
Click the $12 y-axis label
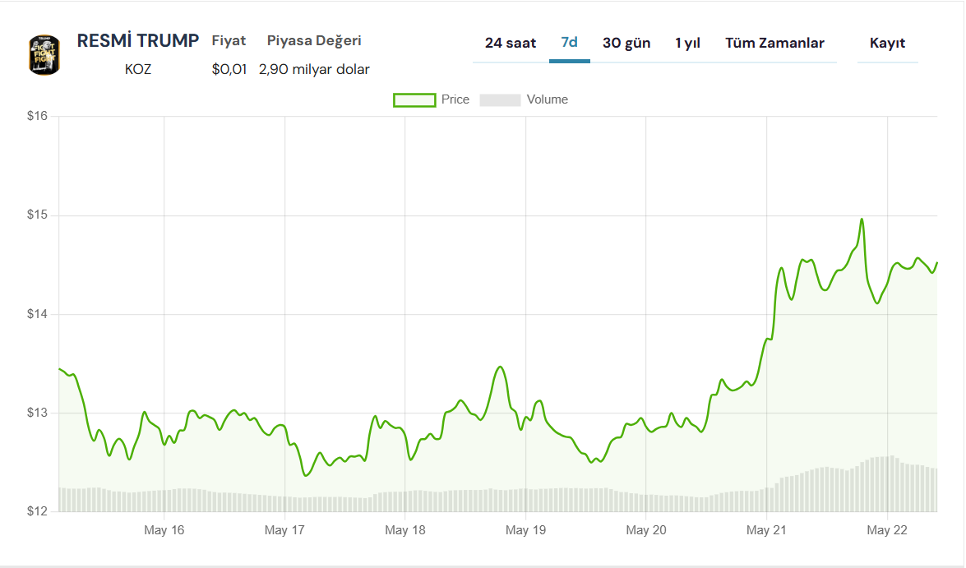[37, 511]
